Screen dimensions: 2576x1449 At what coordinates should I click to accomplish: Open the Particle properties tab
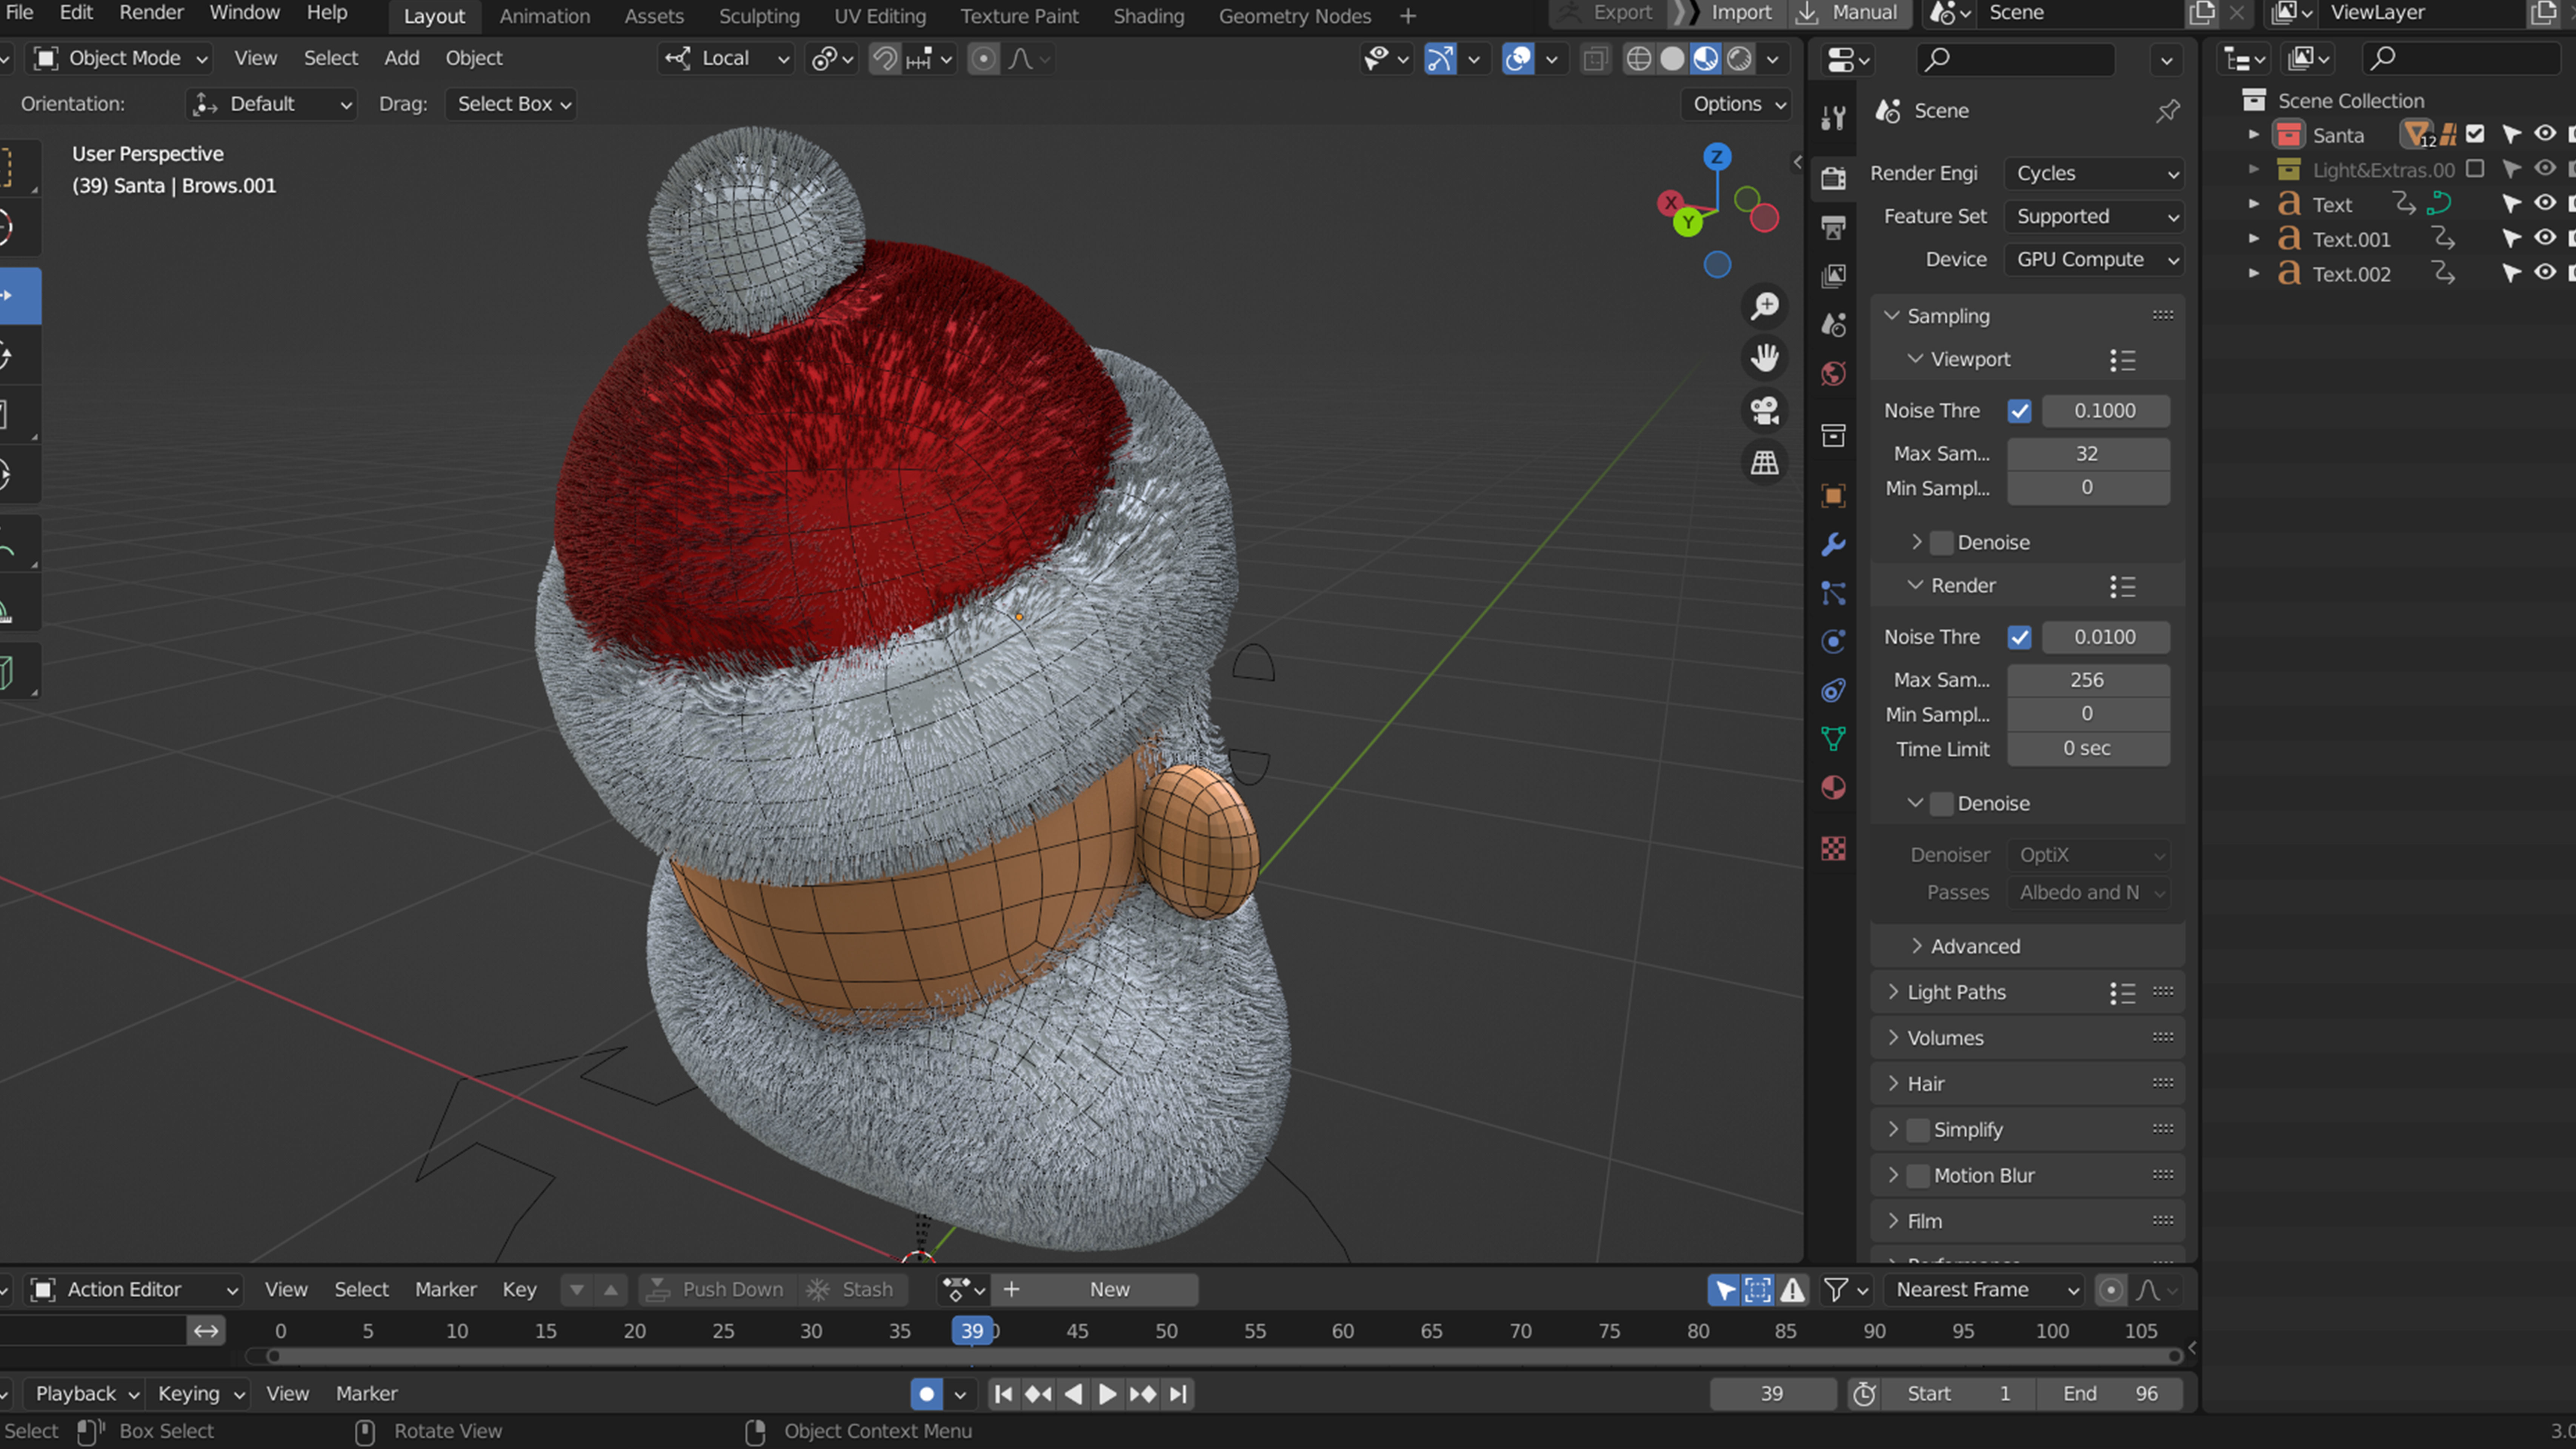coord(1833,593)
